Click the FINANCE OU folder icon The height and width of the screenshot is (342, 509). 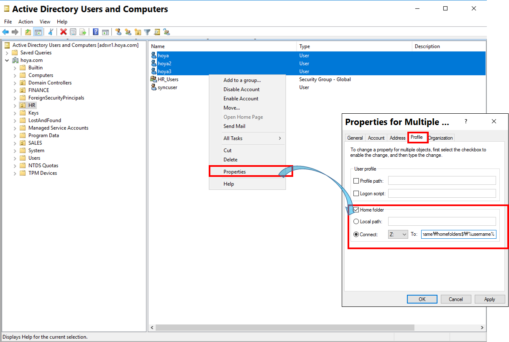click(x=23, y=90)
